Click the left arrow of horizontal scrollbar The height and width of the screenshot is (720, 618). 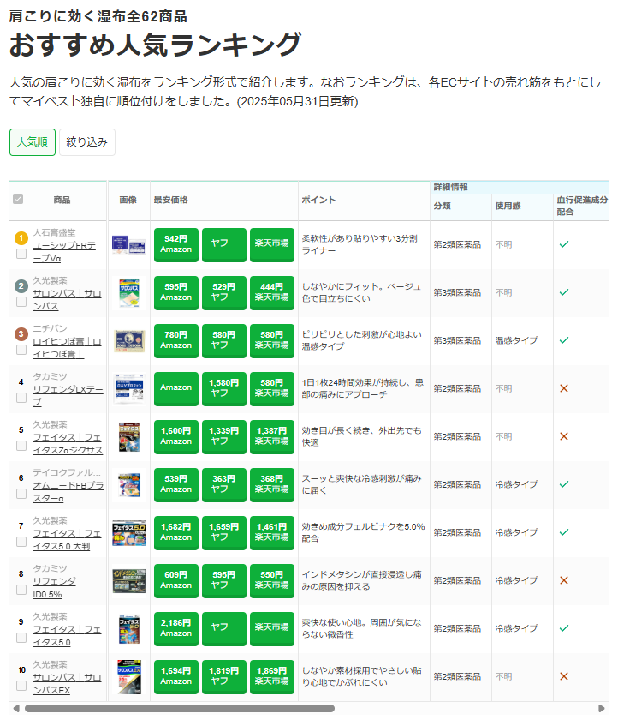coord(16,709)
